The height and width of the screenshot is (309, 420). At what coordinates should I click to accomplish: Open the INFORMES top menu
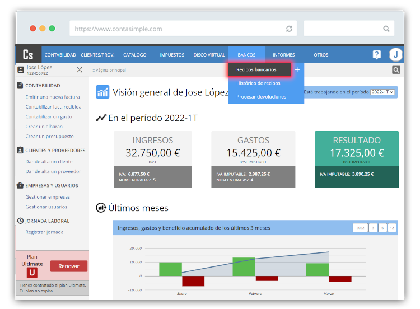(284, 55)
